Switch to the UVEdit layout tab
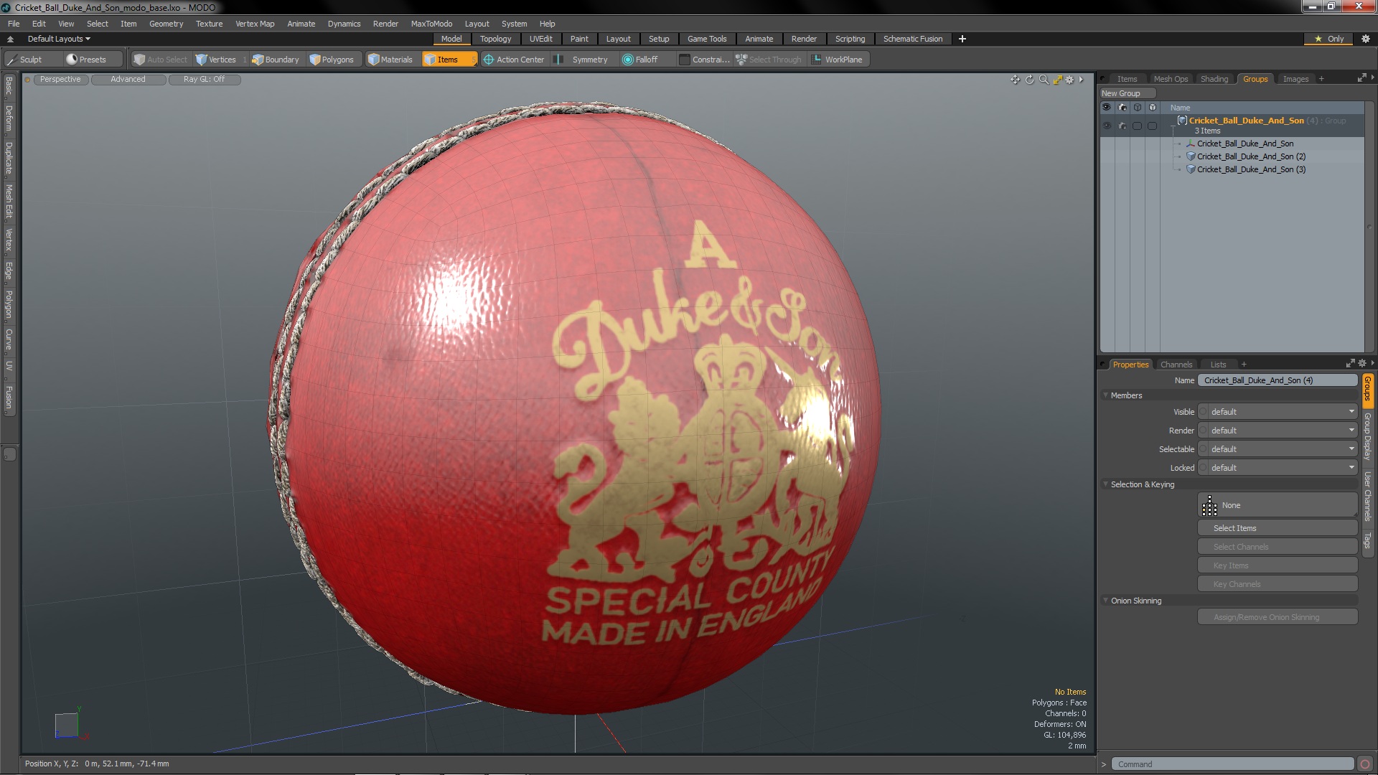The width and height of the screenshot is (1378, 775). (x=540, y=39)
